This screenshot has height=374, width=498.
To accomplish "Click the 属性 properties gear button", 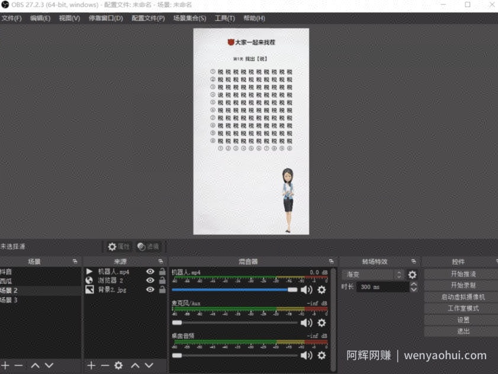I will pyautogui.click(x=118, y=247).
